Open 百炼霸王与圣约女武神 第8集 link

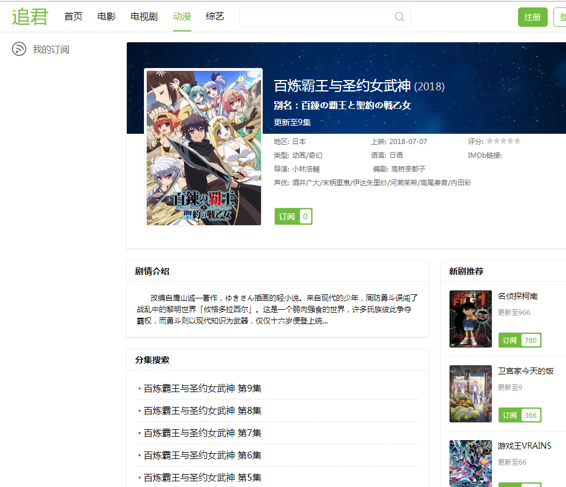(x=203, y=411)
